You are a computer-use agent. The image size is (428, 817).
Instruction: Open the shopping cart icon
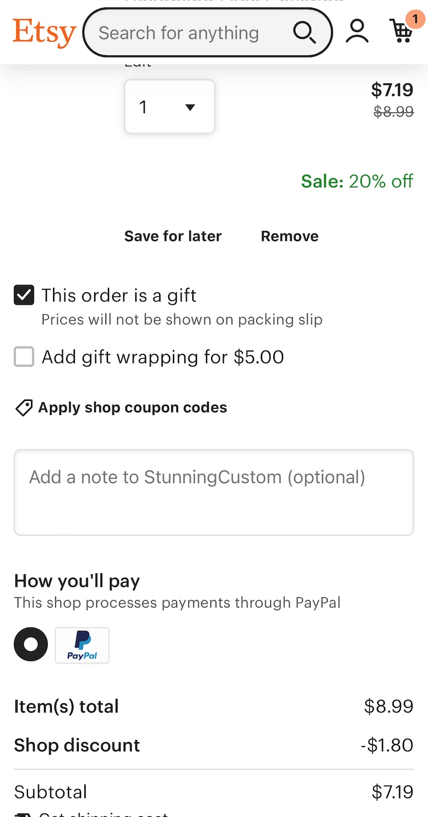(401, 32)
